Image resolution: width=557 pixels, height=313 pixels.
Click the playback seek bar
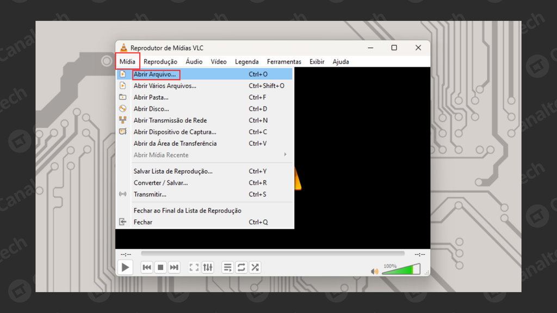[272, 254]
